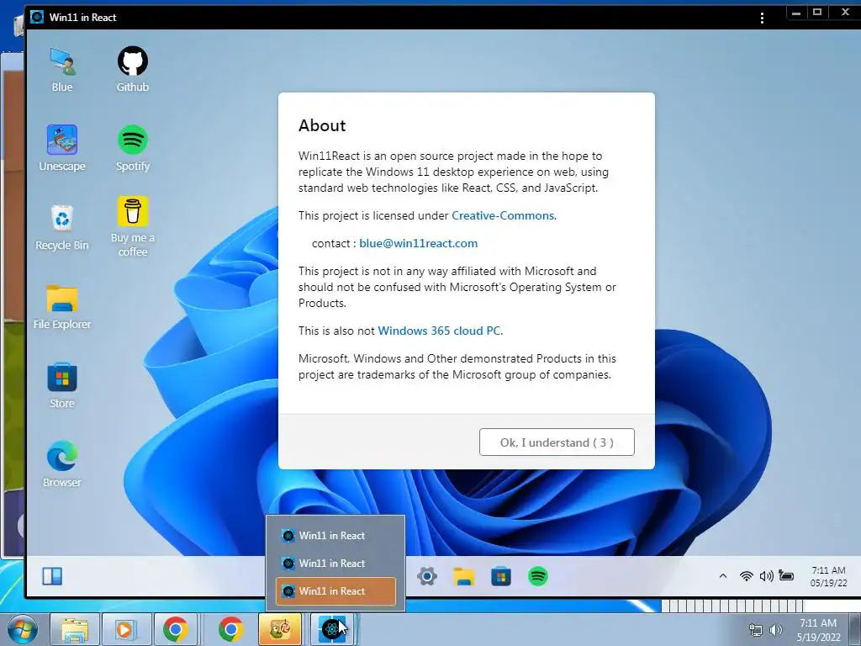The width and height of the screenshot is (861, 646).
Task: Click the Win11 tray battery icon
Action: coord(786,576)
